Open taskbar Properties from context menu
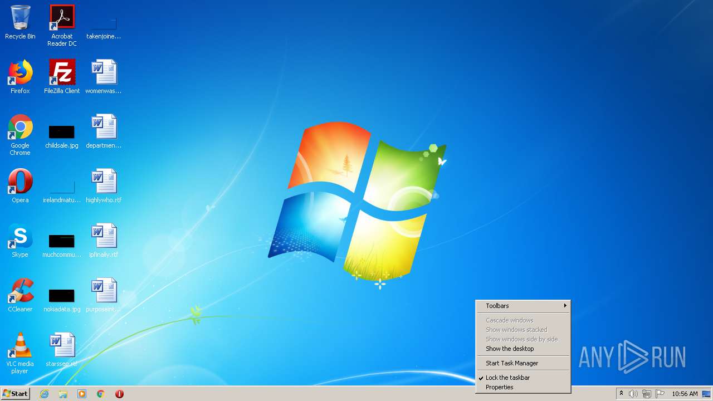The image size is (713, 401). click(x=523, y=387)
